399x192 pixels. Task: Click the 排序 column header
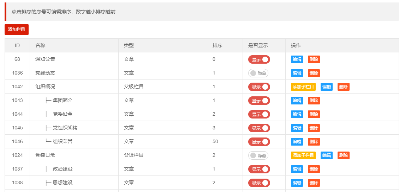(218, 46)
